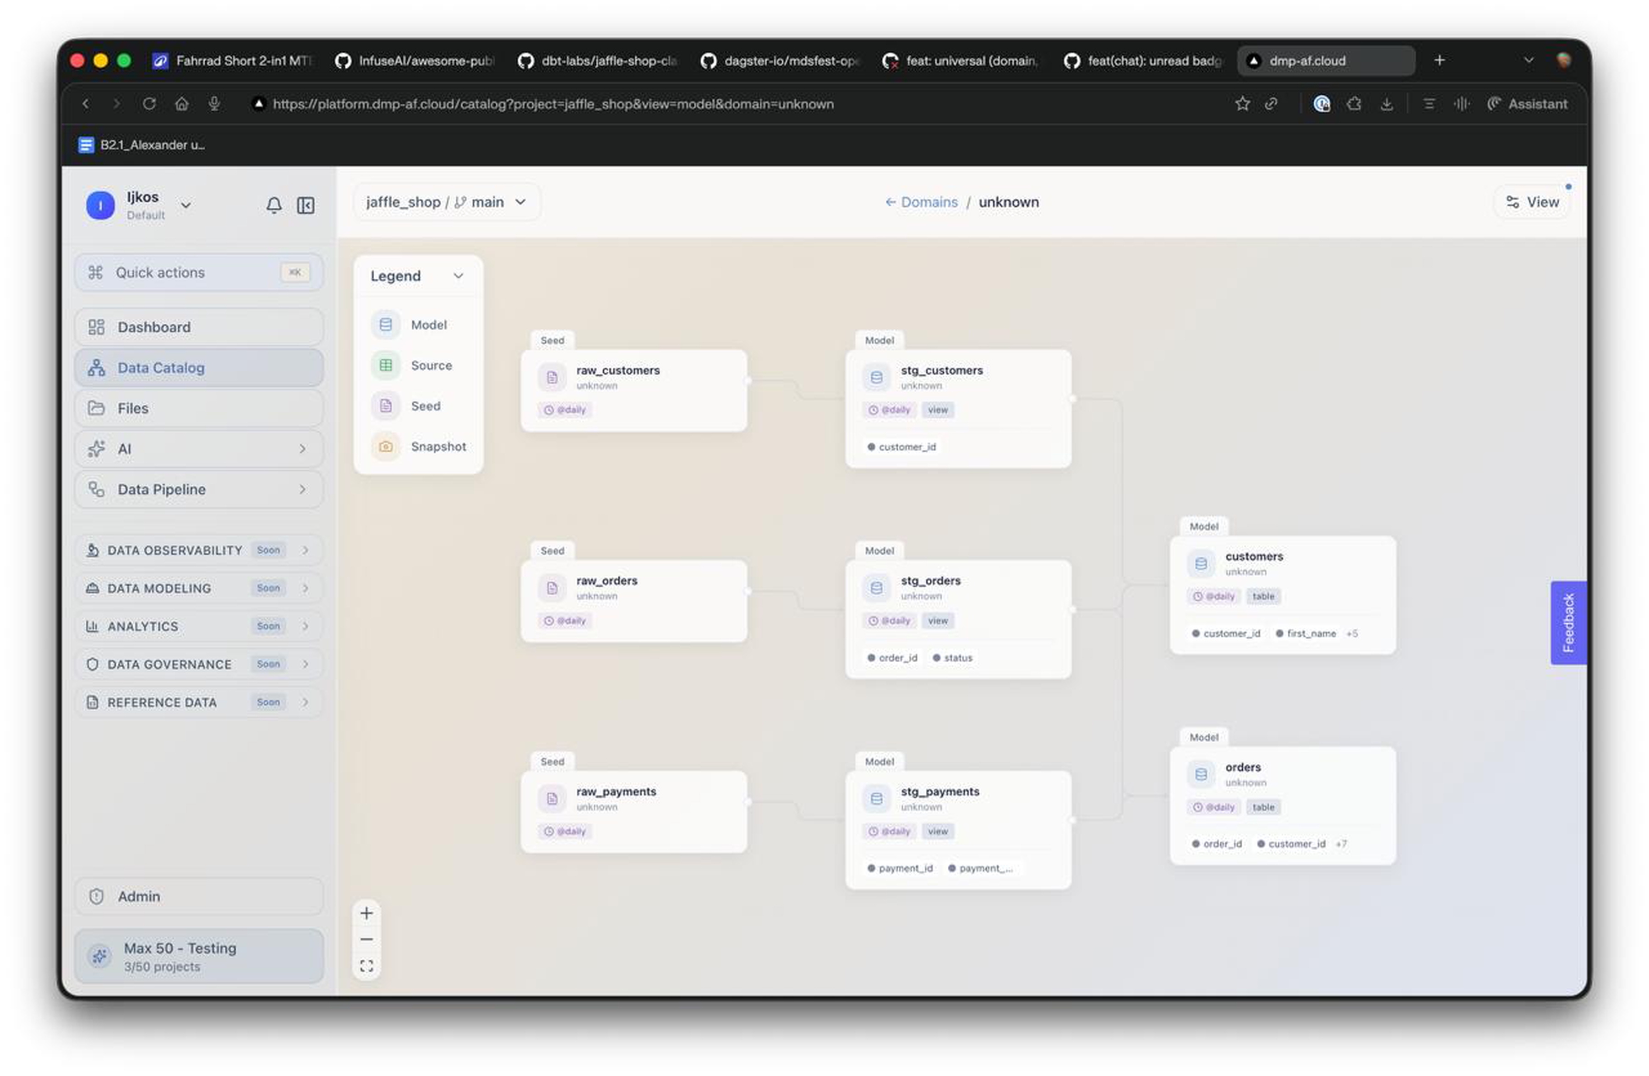
Task: Click the ljkos user avatar
Action: pyautogui.click(x=100, y=205)
